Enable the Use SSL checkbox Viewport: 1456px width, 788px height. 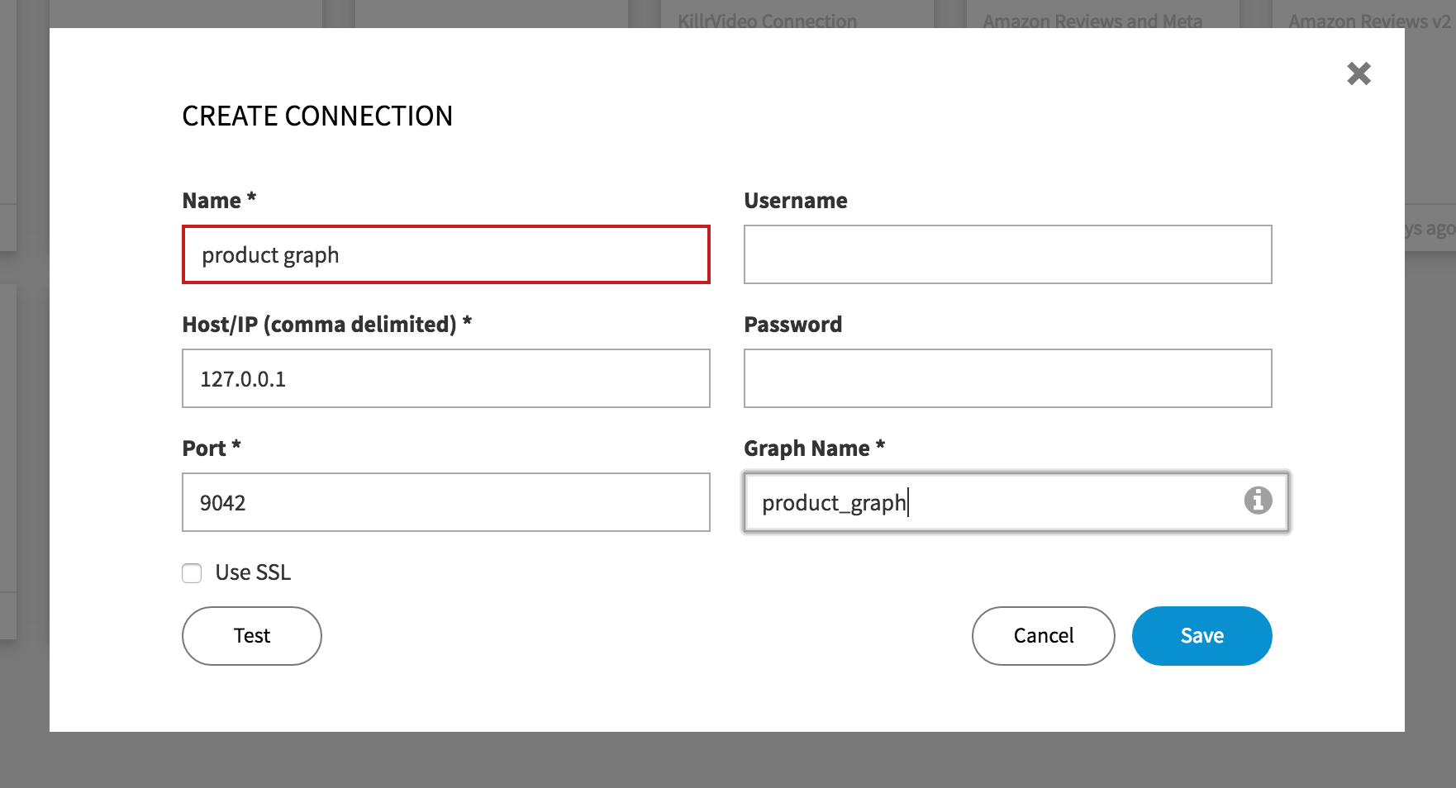[192, 573]
